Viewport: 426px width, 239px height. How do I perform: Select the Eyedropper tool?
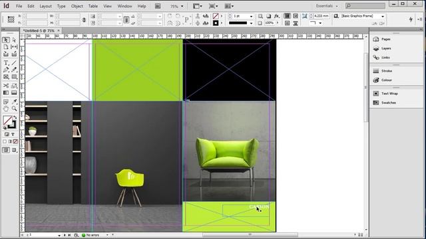pyautogui.click(x=14, y=102)
